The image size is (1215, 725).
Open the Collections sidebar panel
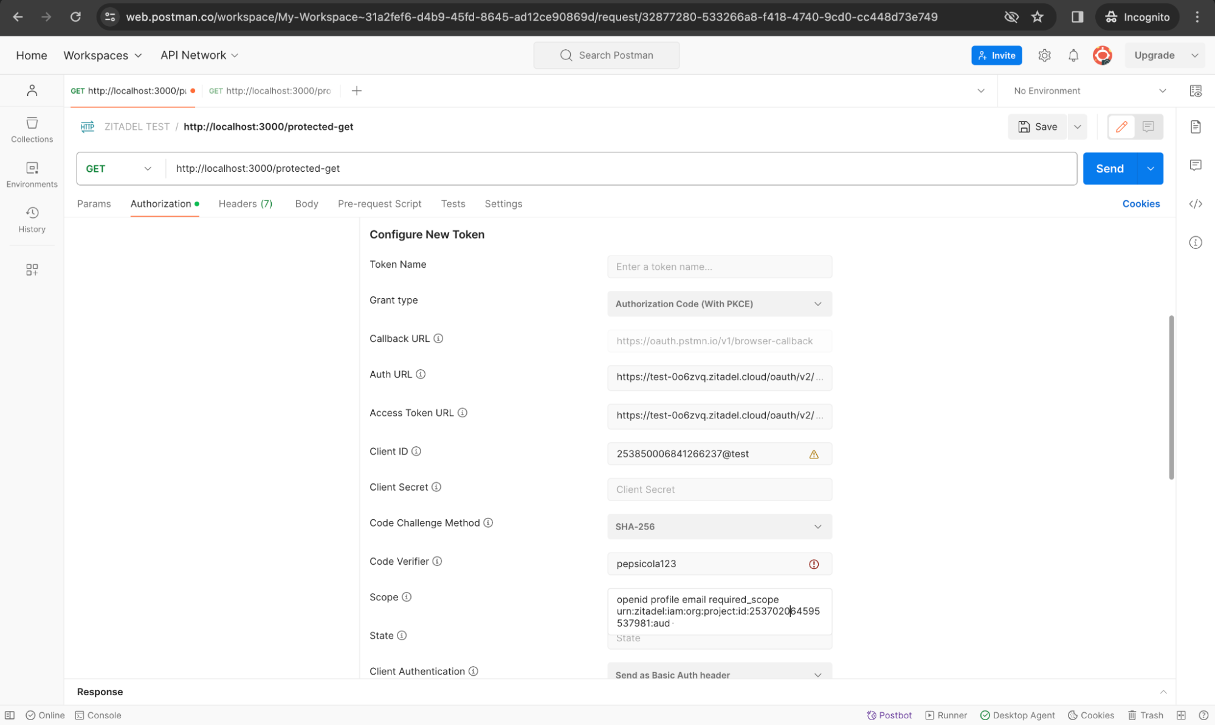coord(32,130)
